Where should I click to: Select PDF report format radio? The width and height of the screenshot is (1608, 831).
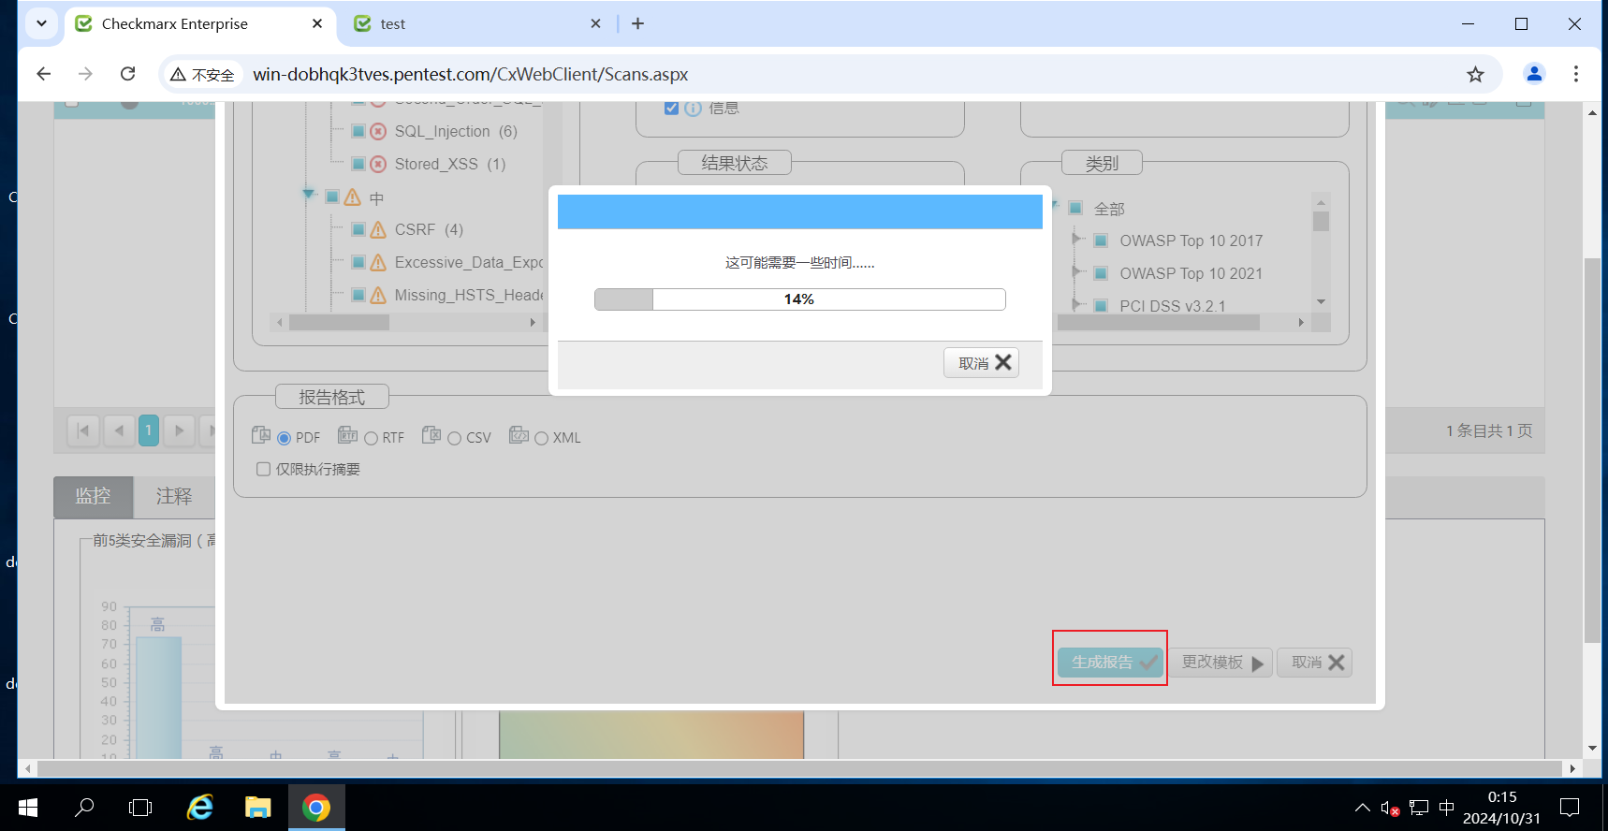[285, 438]
